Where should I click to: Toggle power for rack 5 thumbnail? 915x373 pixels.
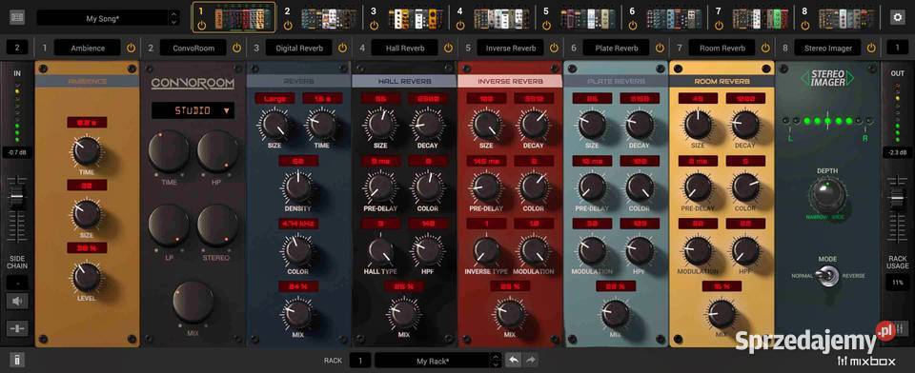[x=546, y=25]
